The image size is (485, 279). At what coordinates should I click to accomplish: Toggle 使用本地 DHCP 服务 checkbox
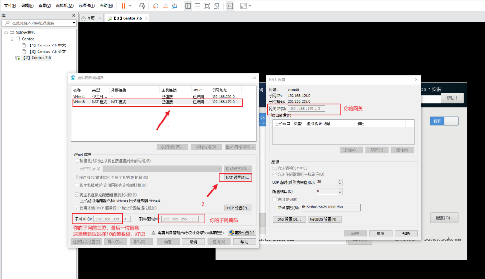(x=77, y=208)
